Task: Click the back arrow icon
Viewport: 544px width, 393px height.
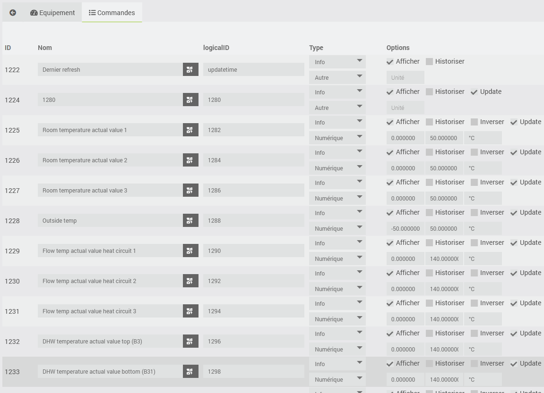Action: click(13, 13)
